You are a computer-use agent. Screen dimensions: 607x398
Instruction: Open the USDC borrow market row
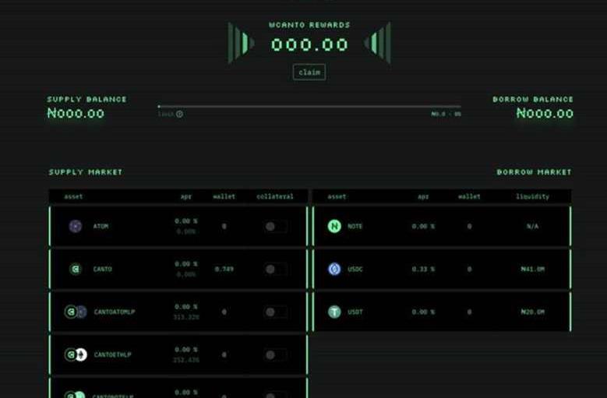click(x=441, y=269)
